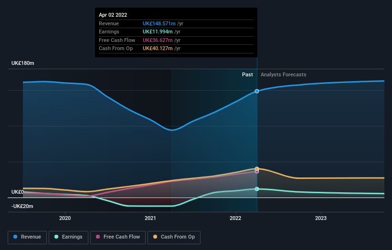
Task: Click the UK£180m y-axis label
Action: click(23, 63)
